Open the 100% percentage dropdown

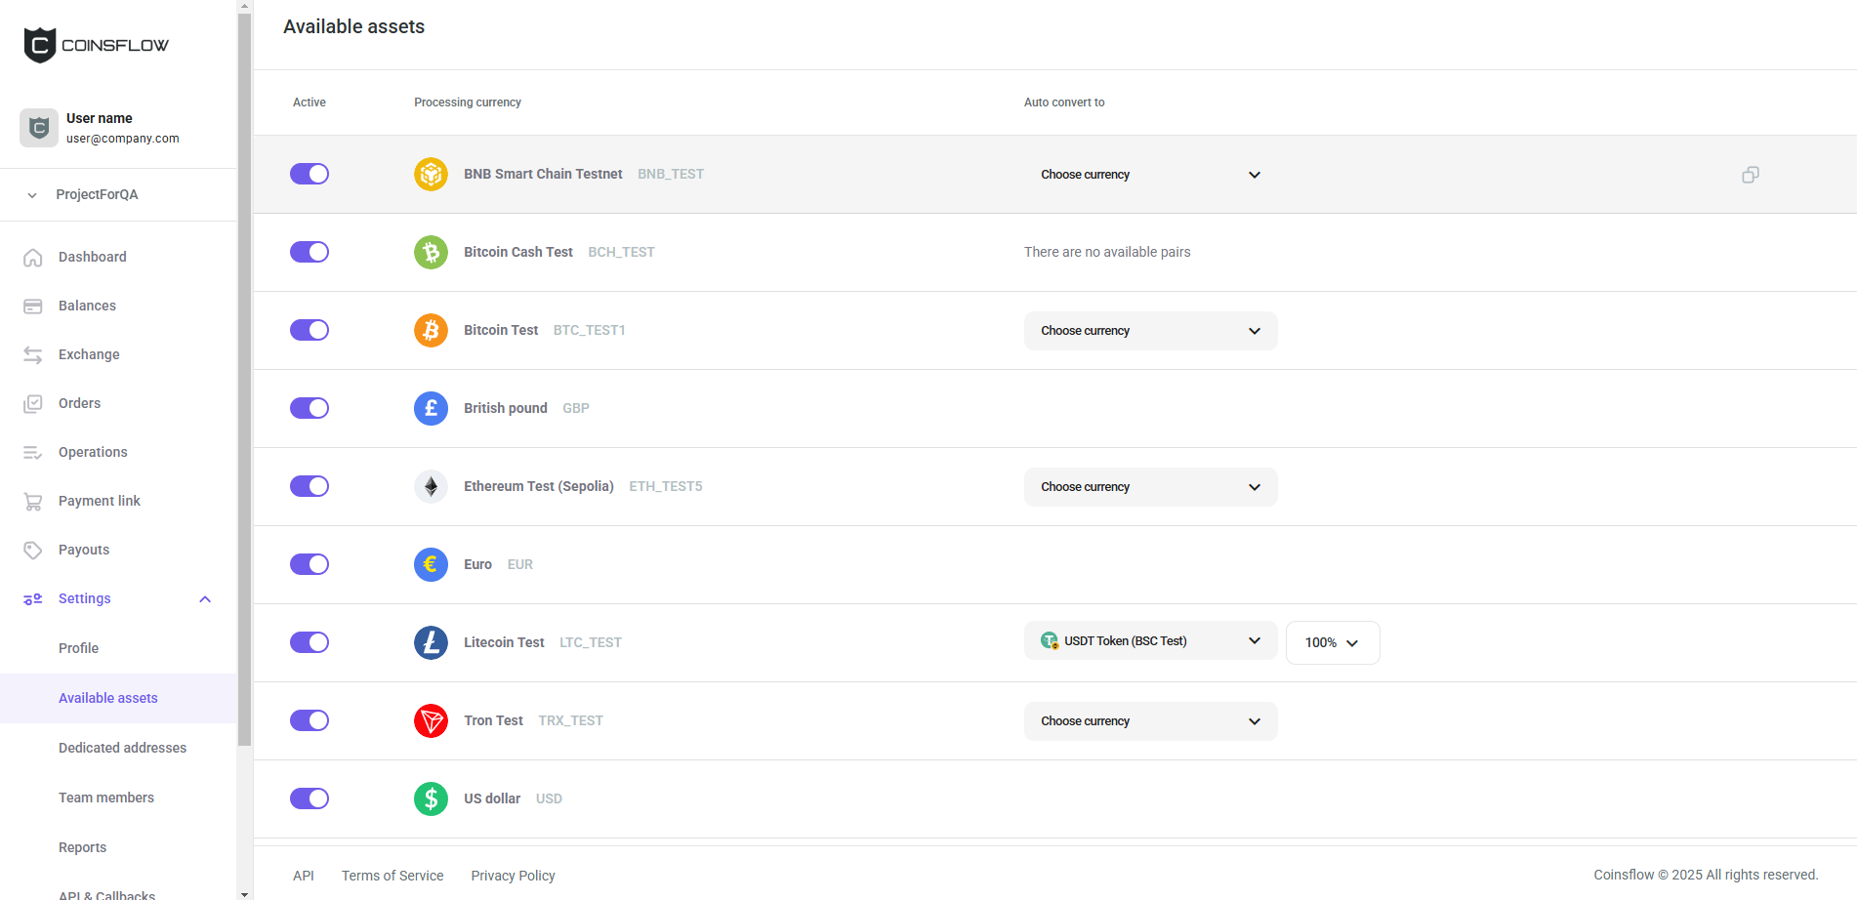[1332, 643]
